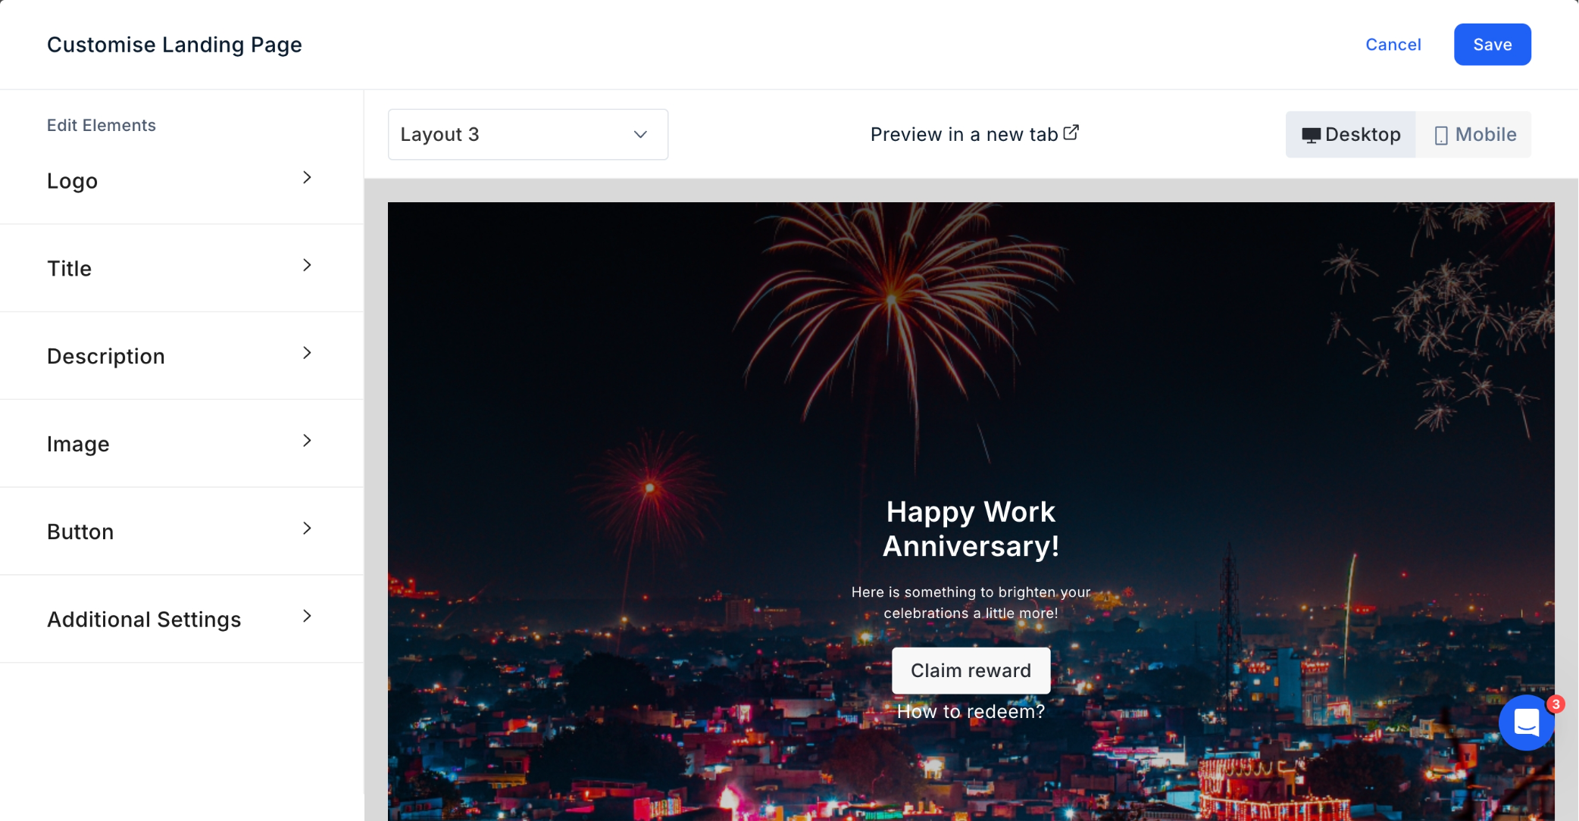Click the desktop monitor icon
The width and height of the screenshot is (1579, 821).
click(1311, 135)
